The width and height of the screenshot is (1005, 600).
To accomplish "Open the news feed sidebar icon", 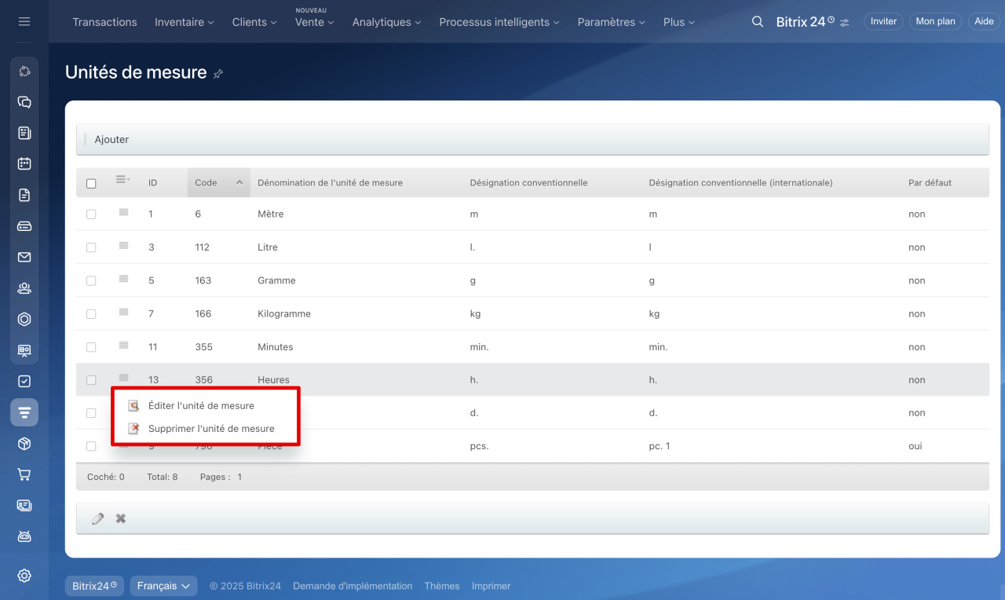I will coord(24,133).
